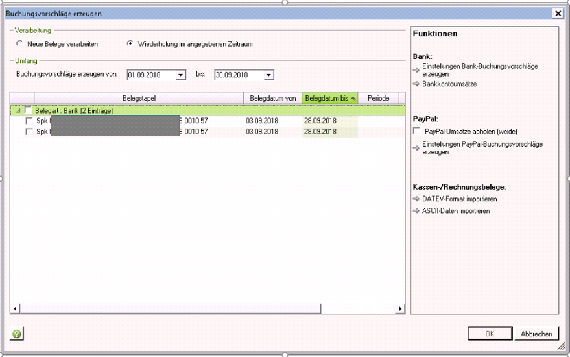Open DATEV-Format importieren link

tap(460, 199)
